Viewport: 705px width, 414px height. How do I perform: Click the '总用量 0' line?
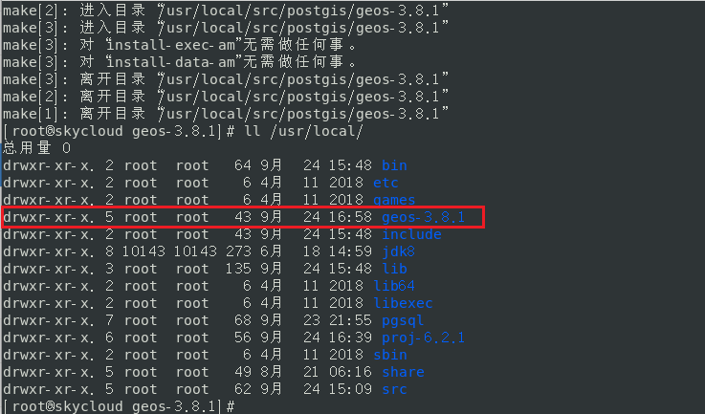[37, 148]
